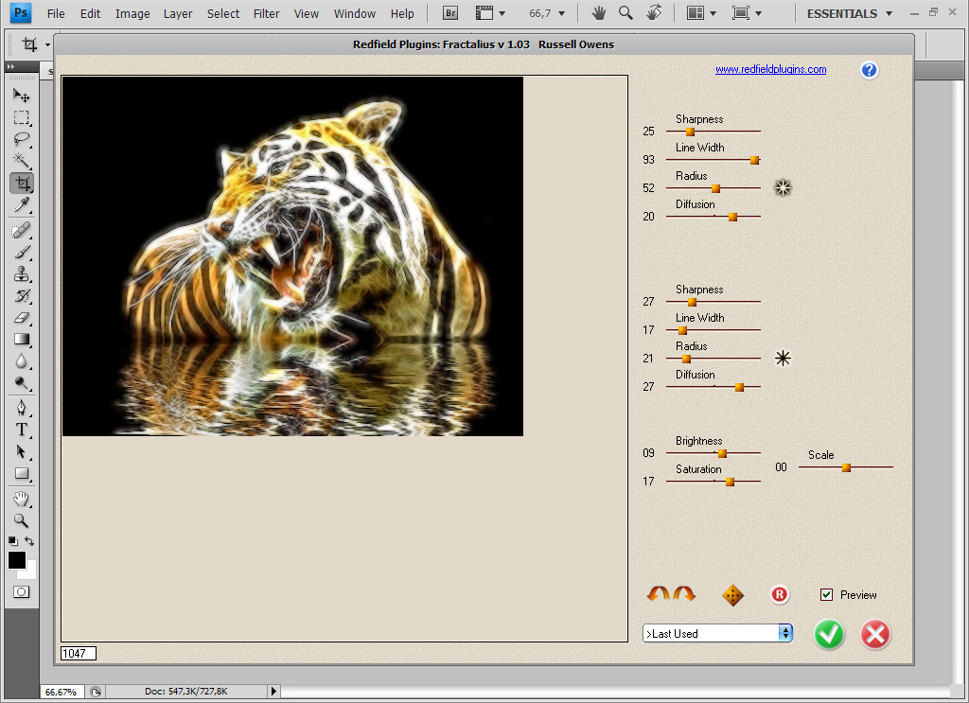Image resolution: width=969 pixels, height=703 pixels.
Task: Open the Arrange Documents dropdown
Action: (x=701, y=13)
